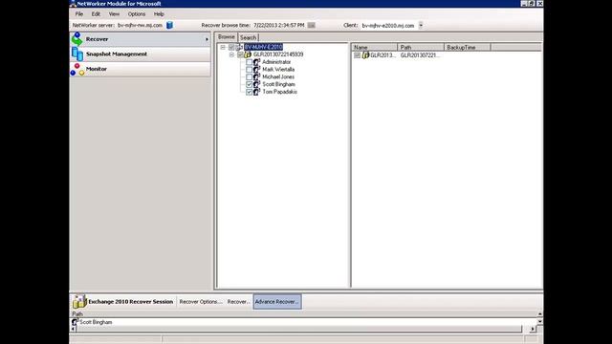Screen dimensions: 612x344
Task: Click the Administrator mailbox user icon
Action: pos(256,62)
